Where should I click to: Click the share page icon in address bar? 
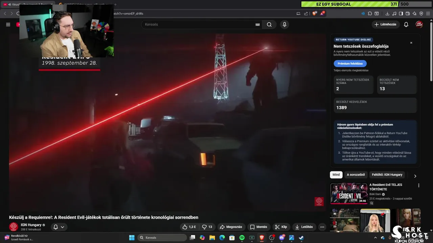306,13
